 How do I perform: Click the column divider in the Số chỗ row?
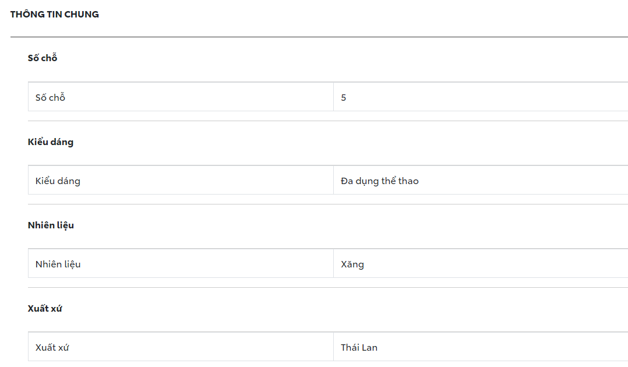pos(333,97)
